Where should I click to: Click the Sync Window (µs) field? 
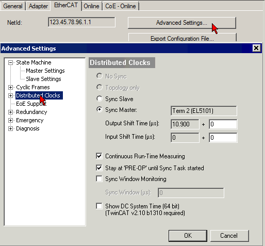click(x=191, y=193)
